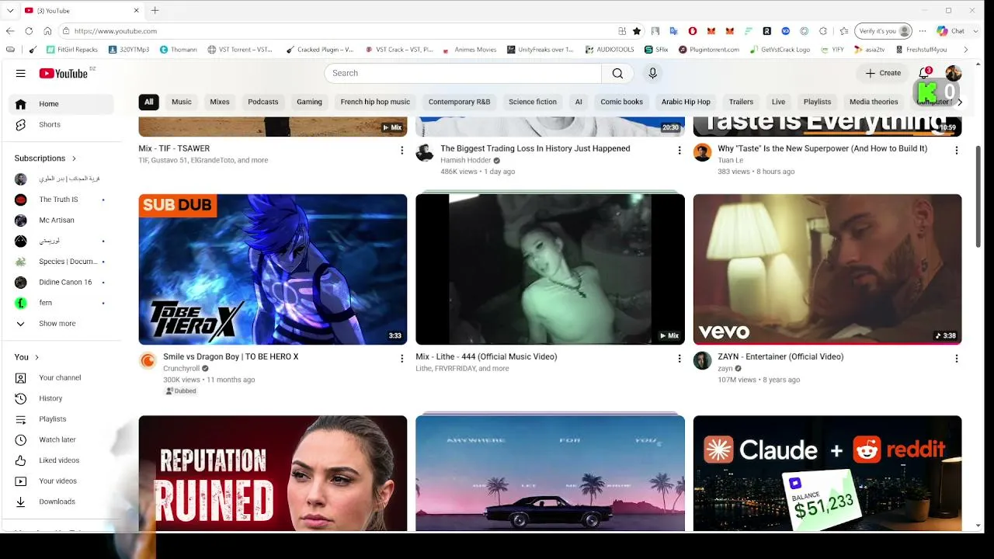The image size is (994, 559).
Task: Expand Show more subscriptions
Action: click(x=59, y=324)
